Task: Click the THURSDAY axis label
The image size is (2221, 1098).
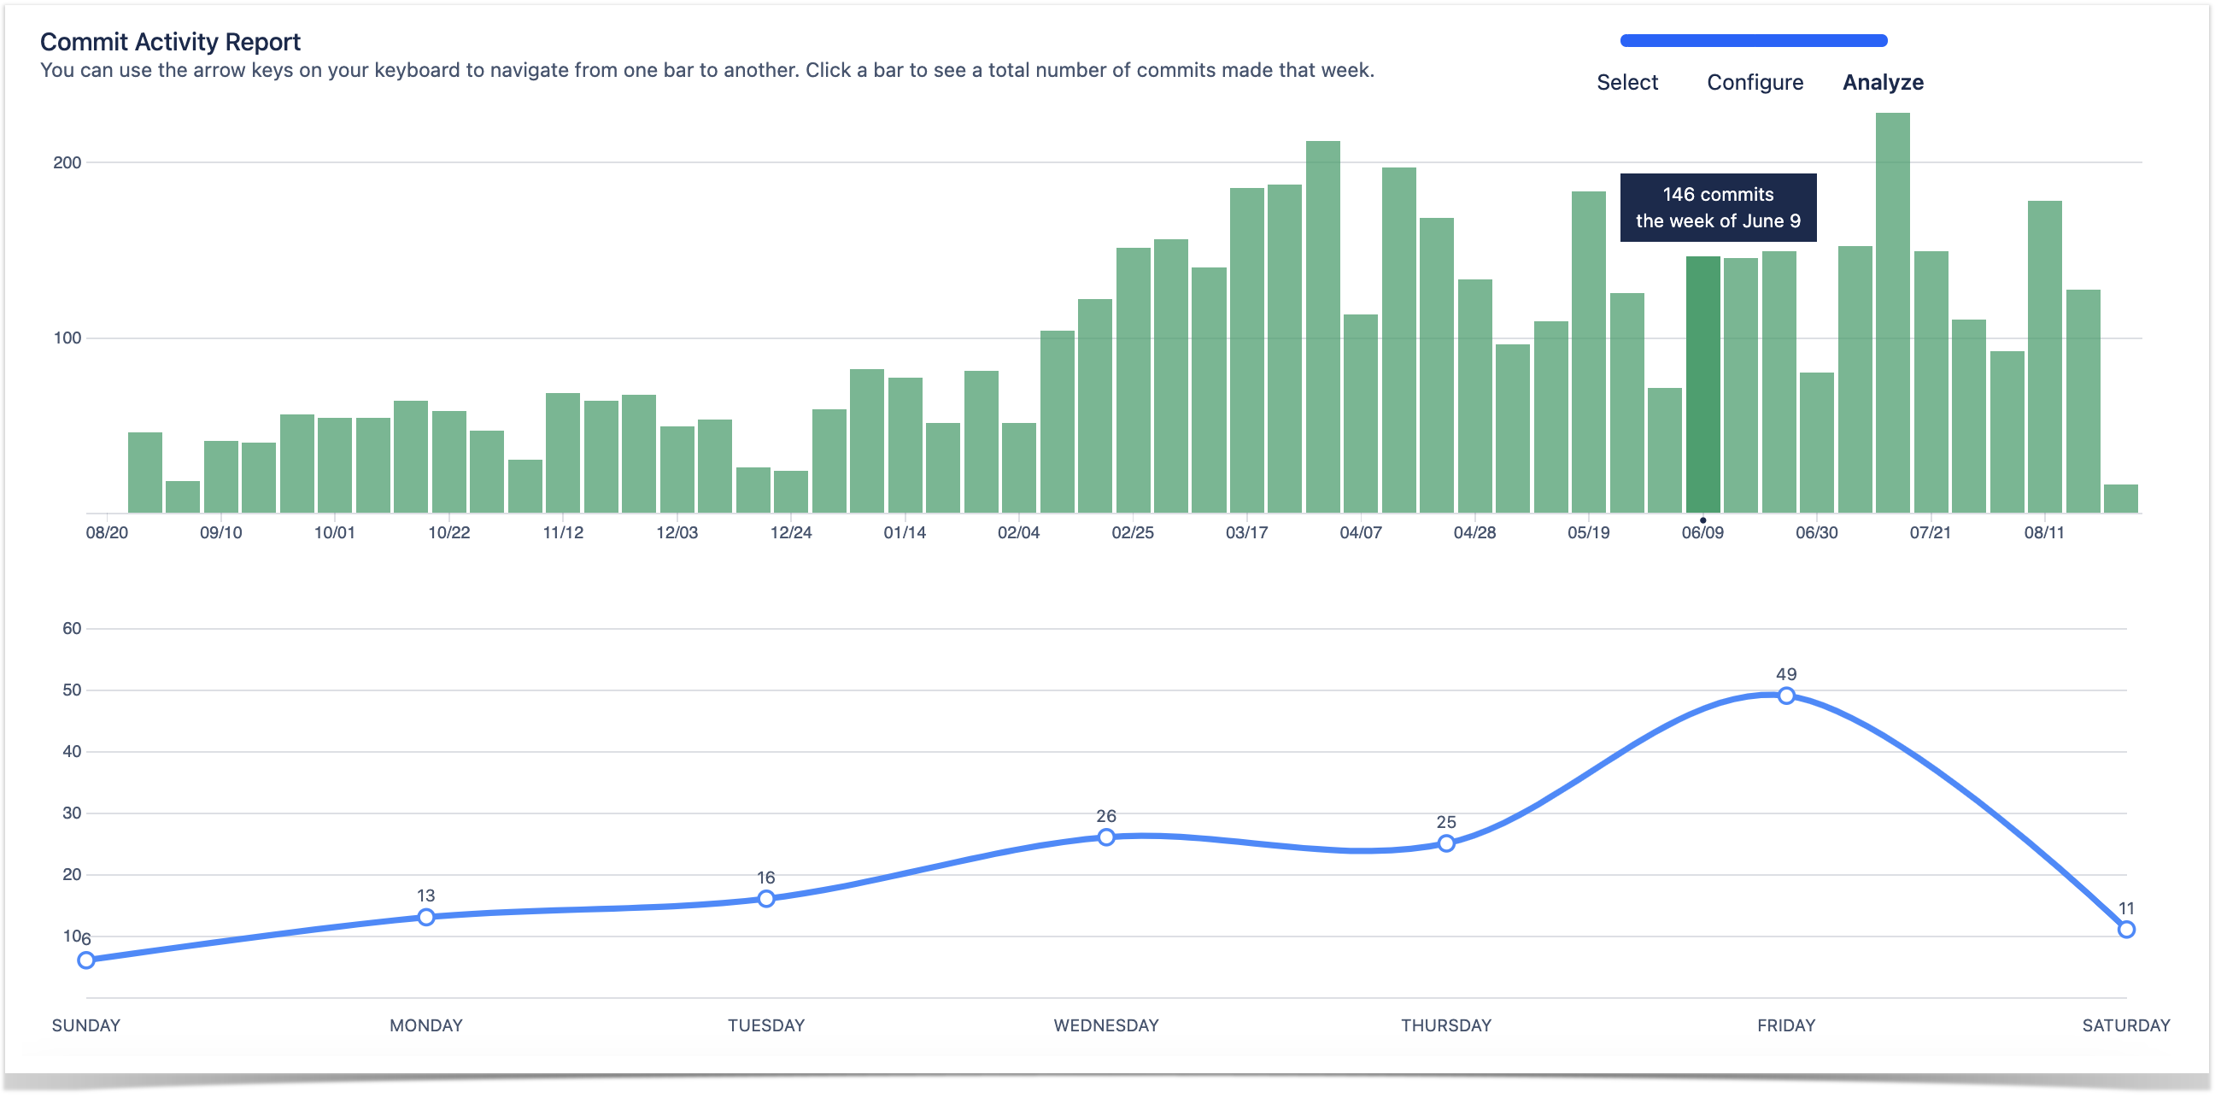Action: point(1446,1025)
